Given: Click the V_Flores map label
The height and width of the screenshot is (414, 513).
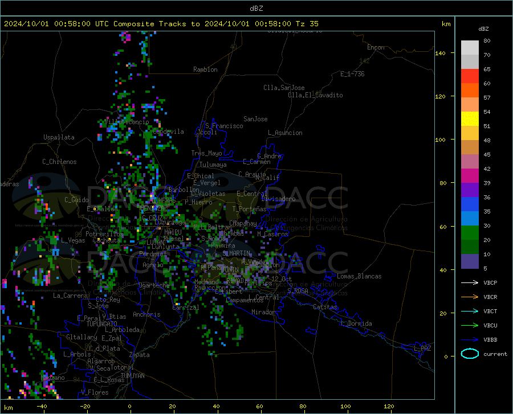Looking at the screenshot, I should pyautogui.click(x=95, y=392).
